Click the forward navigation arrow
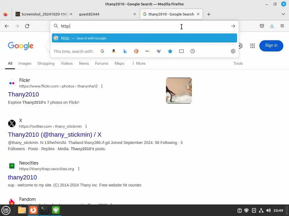The width and height of the screenshot is (289, 216). [17, 26]
